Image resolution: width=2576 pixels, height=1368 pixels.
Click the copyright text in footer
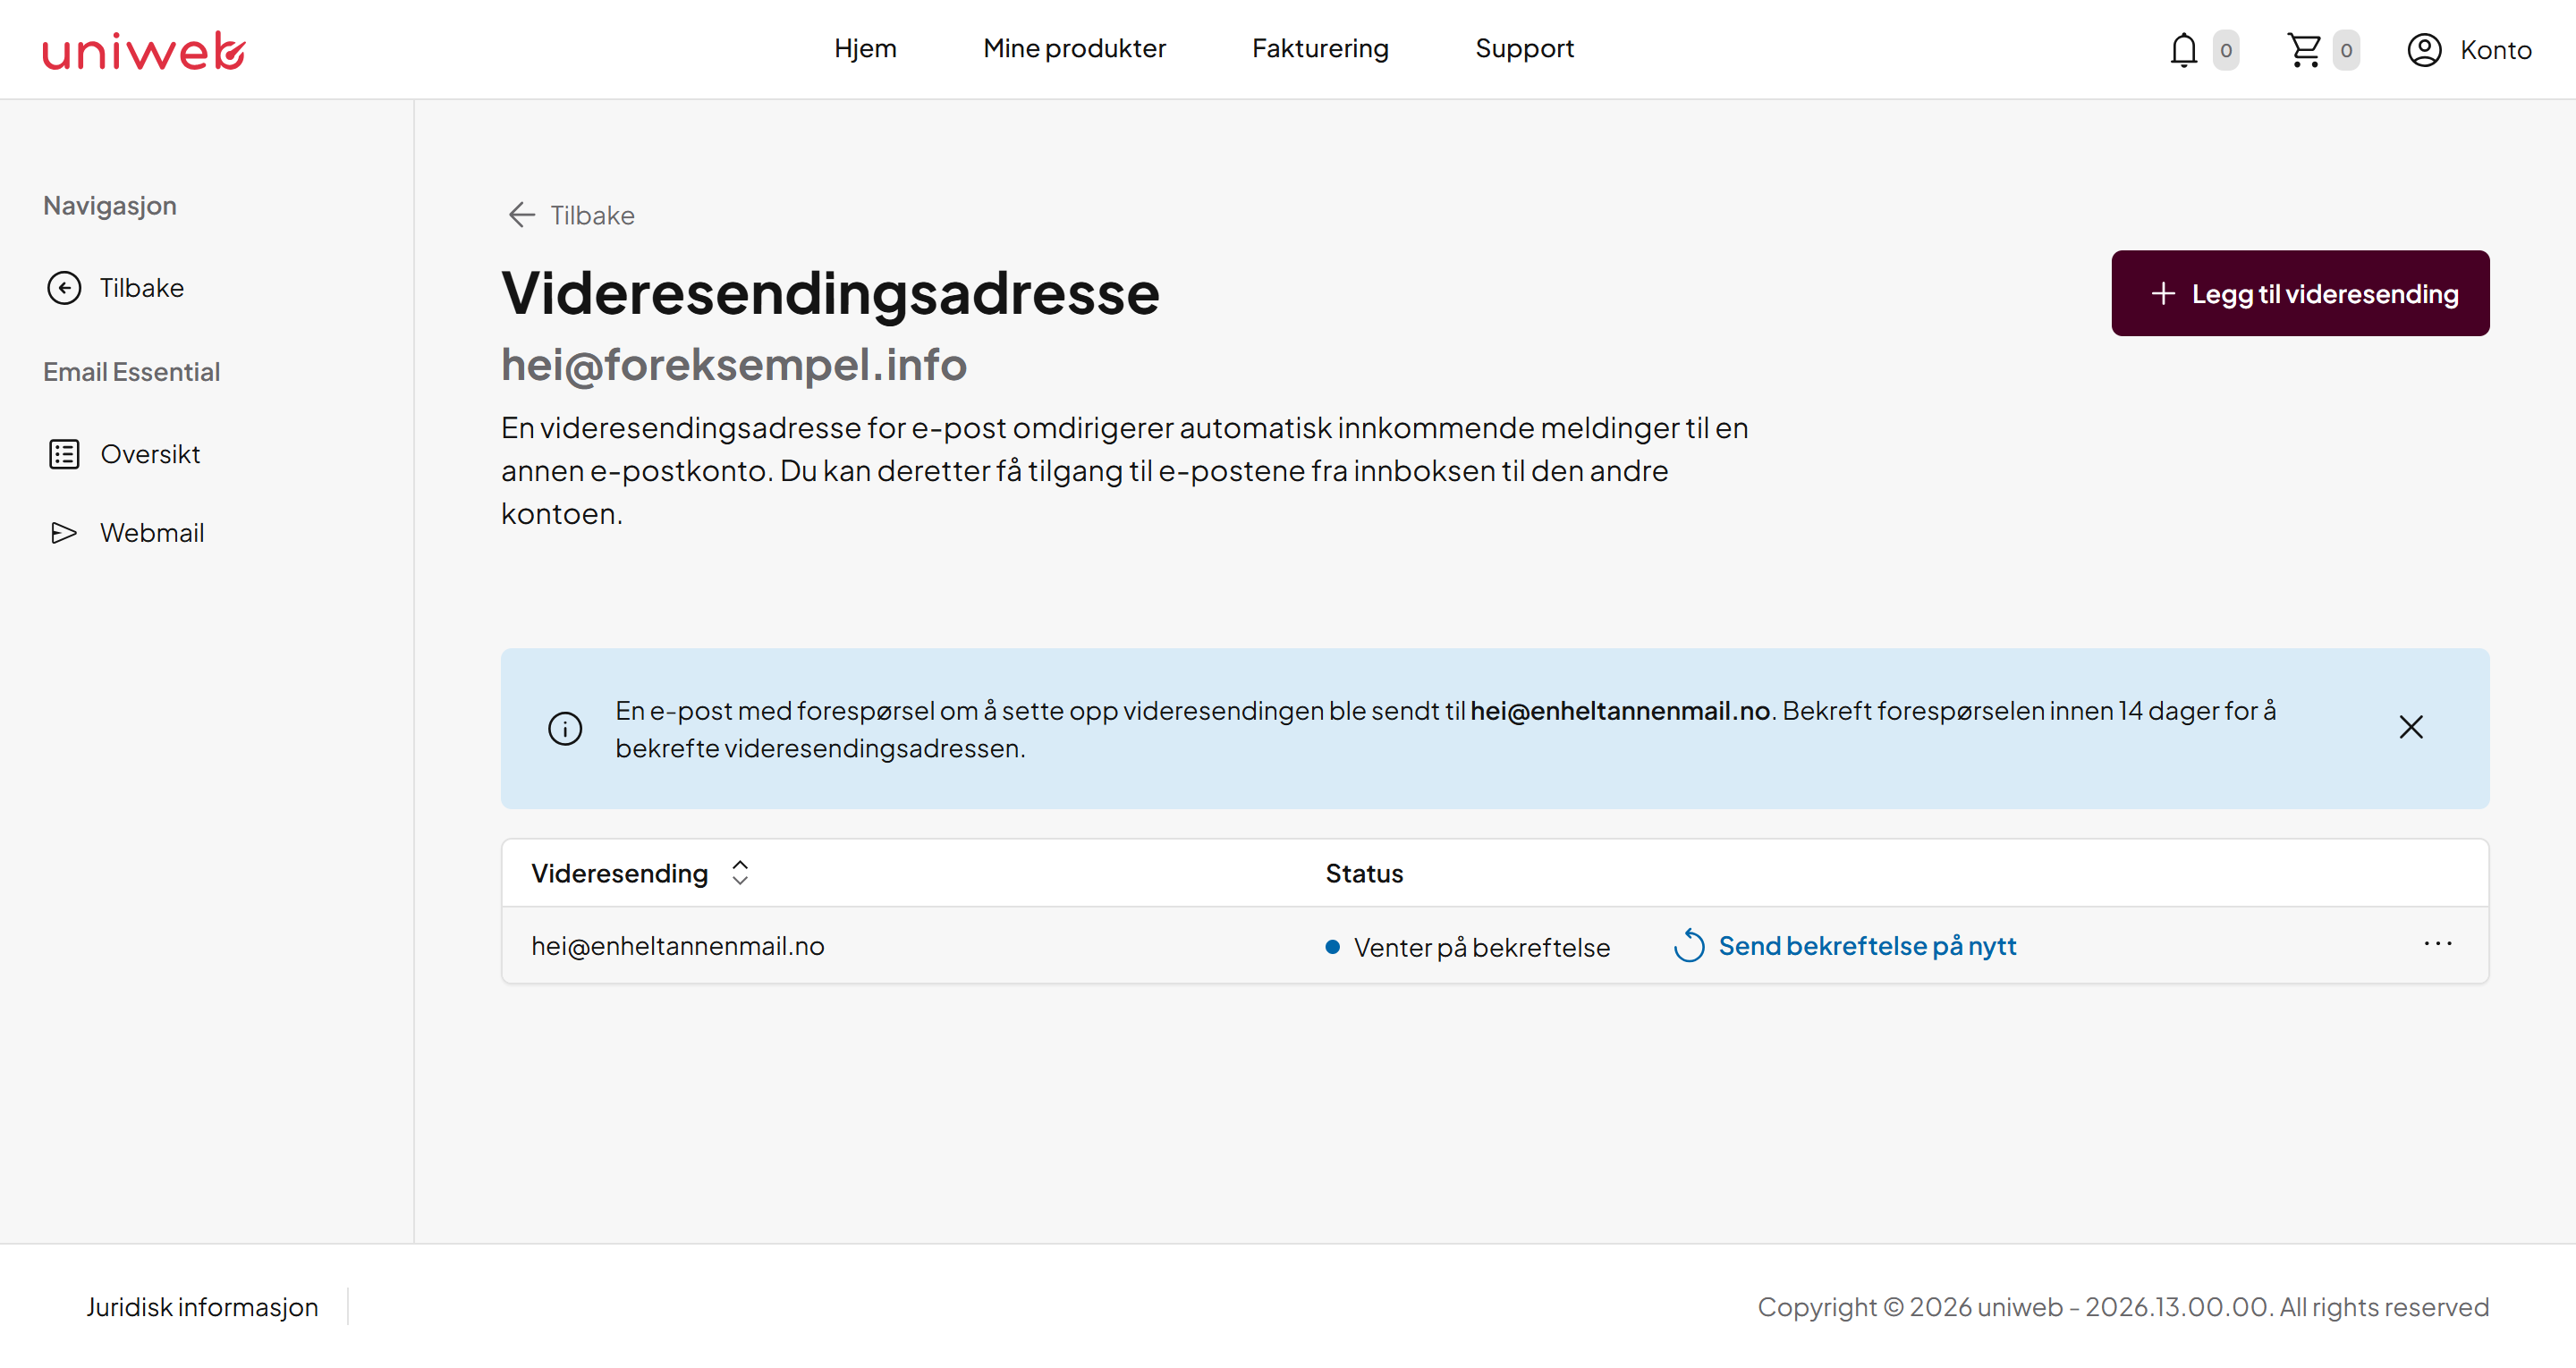(2123, 1307)
